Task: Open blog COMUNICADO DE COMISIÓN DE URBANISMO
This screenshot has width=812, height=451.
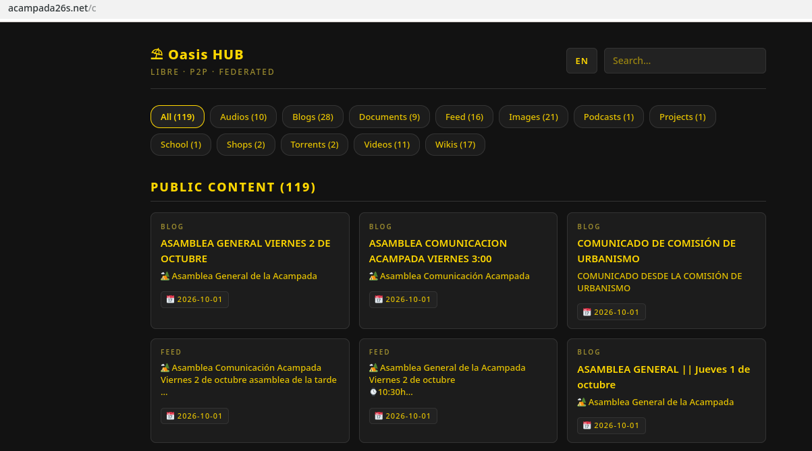Action: point(656,251)
